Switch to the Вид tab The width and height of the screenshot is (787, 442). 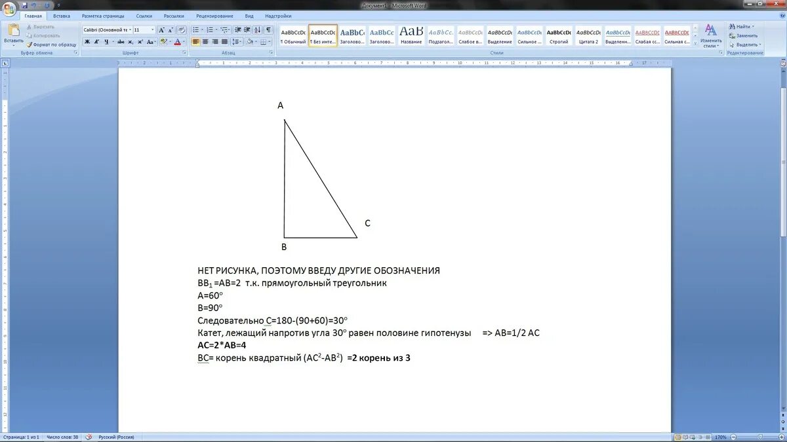click(249, 16)
